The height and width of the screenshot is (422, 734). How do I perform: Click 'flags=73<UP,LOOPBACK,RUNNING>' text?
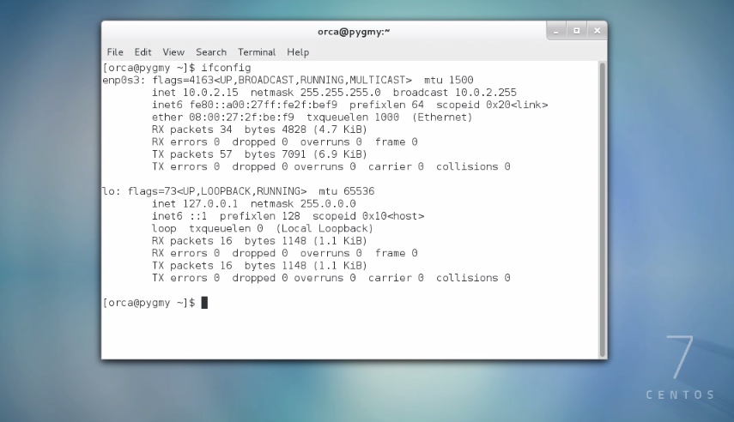217,191
